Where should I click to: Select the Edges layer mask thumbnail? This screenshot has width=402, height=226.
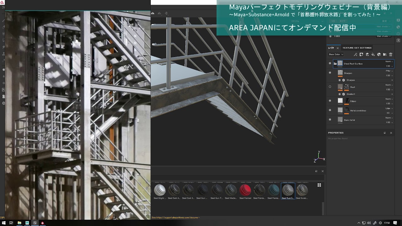347,101
